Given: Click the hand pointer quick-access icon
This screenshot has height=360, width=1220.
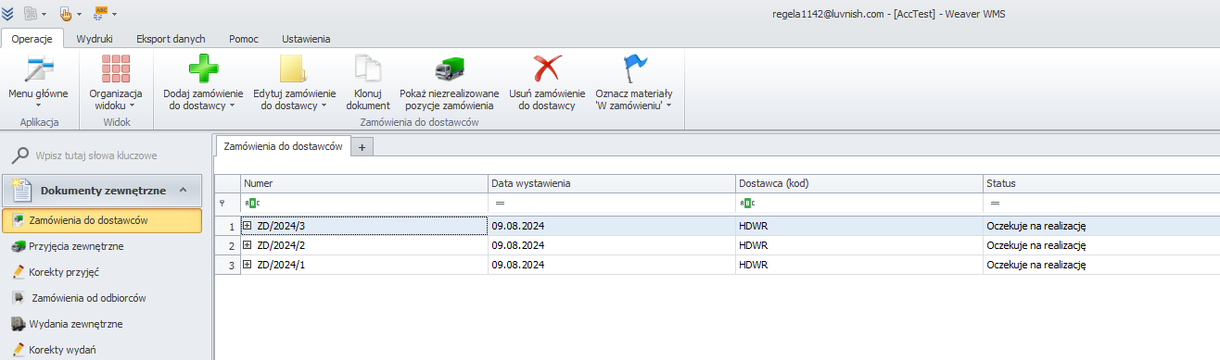Looking at the screenshot, I should 66,14.
